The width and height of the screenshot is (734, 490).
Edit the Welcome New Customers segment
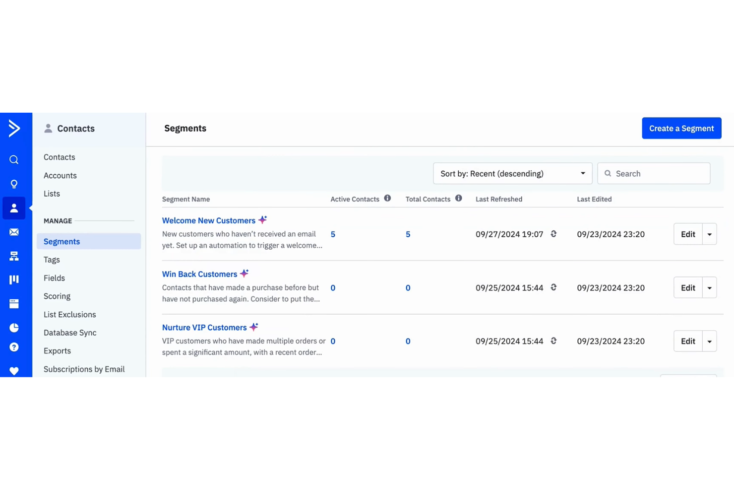688,234
